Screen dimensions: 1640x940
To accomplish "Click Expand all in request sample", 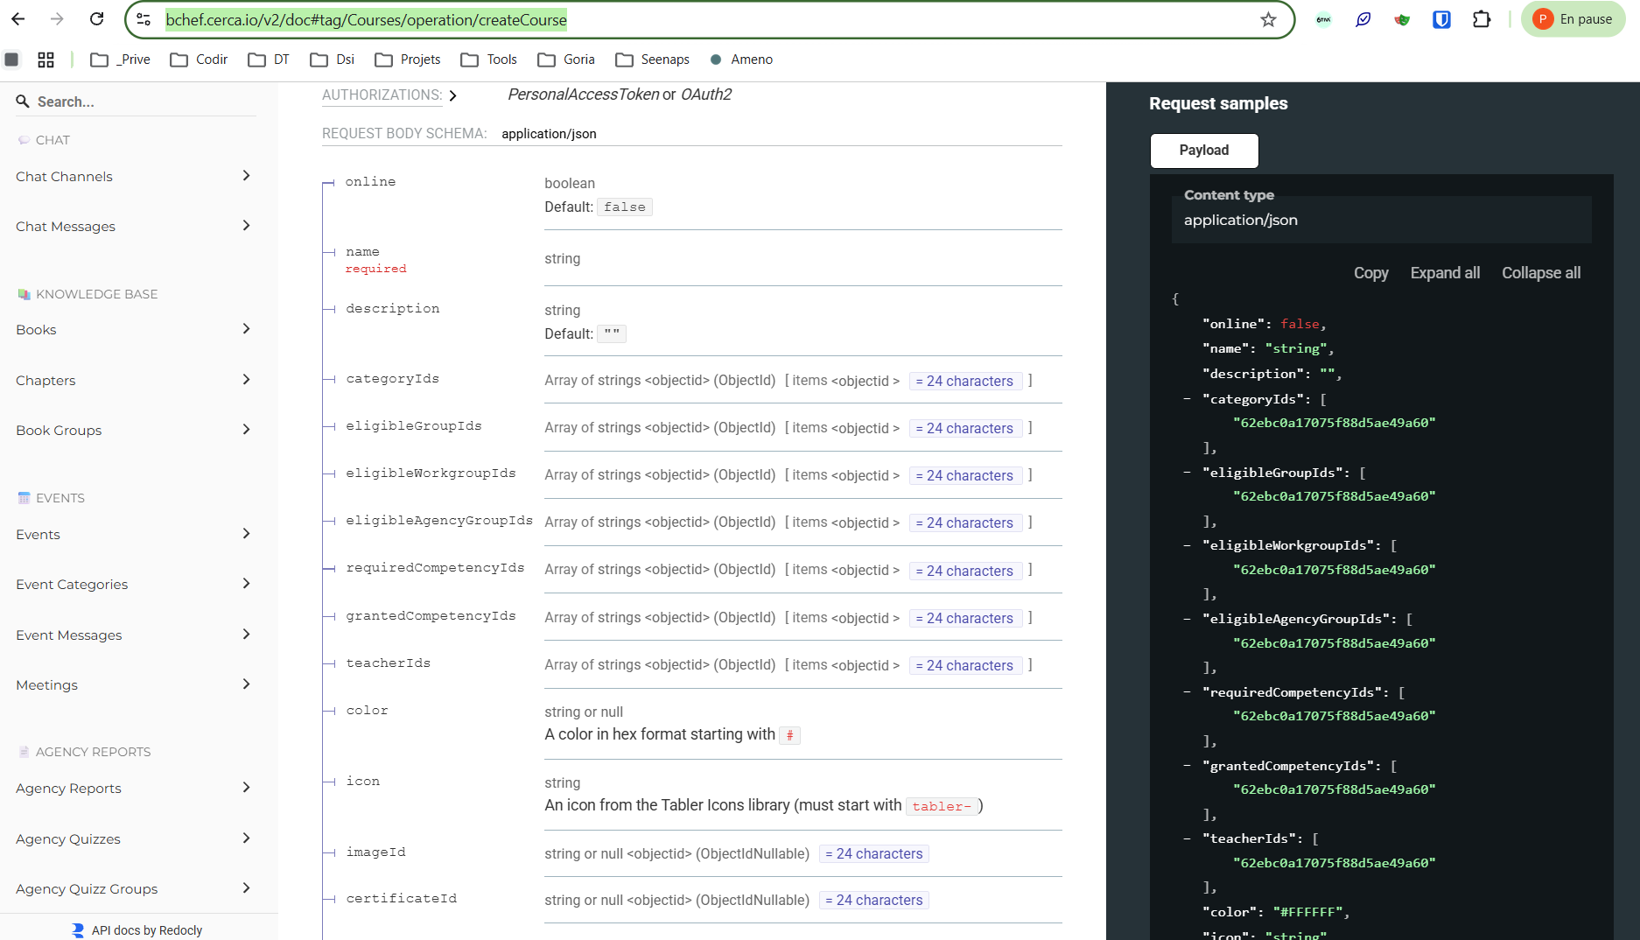I will coord(1445,273).
